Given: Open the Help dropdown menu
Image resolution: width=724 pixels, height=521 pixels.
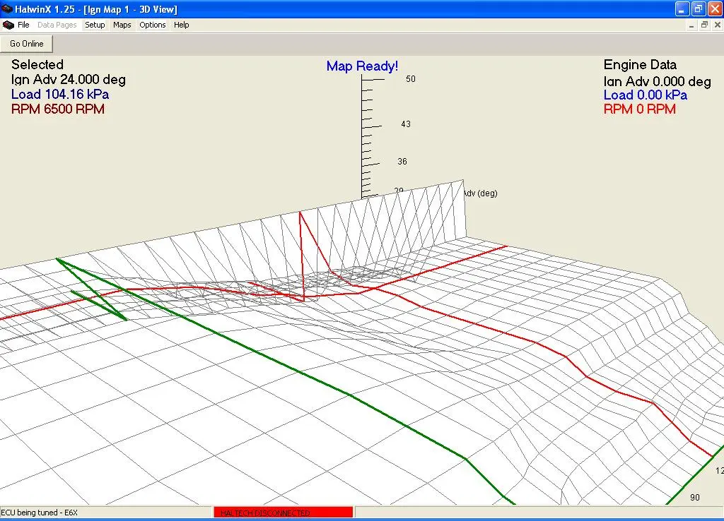Looking at the screenshot, I should coord(181,25).
